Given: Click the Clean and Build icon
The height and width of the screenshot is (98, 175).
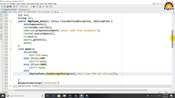Looking at the screenshot, I should pyautogui.click(x=40, y=7).
